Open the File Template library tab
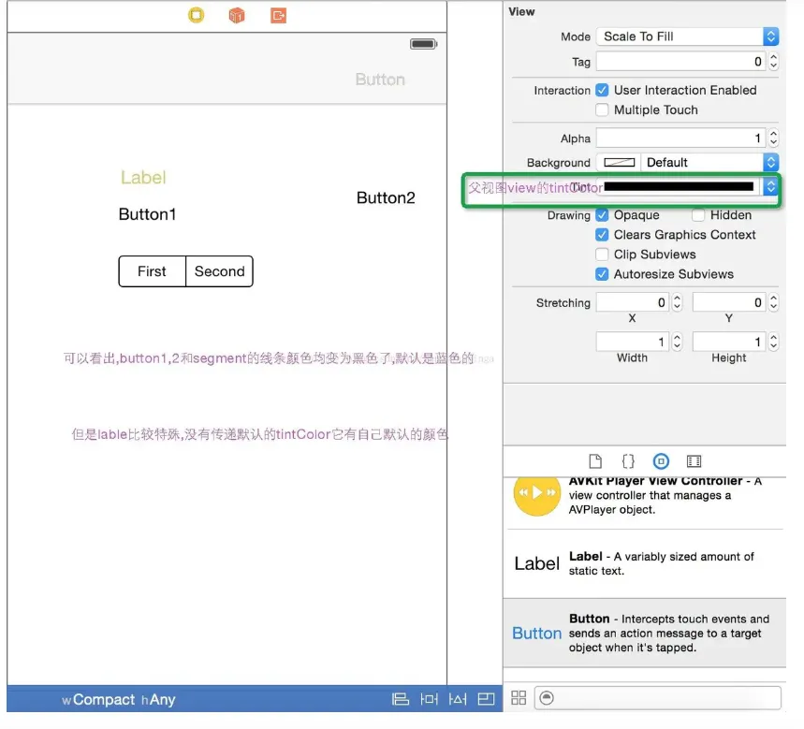Viewport: 804px width, 729px height. click(595, 460)
